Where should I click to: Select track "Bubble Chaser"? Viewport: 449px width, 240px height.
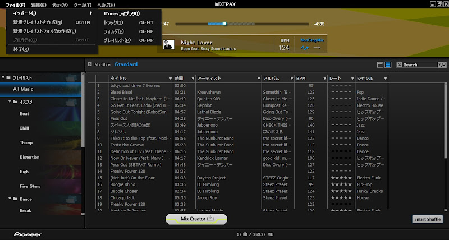[x=124, y=191]
